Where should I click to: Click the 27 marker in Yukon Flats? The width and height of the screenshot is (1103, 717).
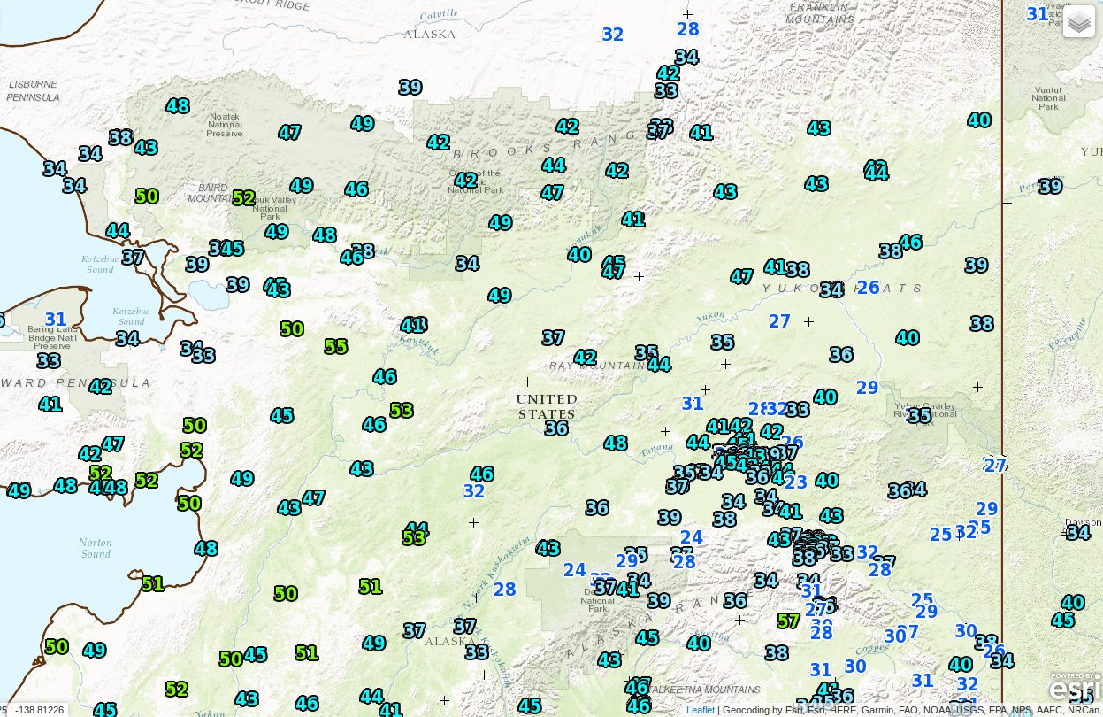[x=779, y=321]
